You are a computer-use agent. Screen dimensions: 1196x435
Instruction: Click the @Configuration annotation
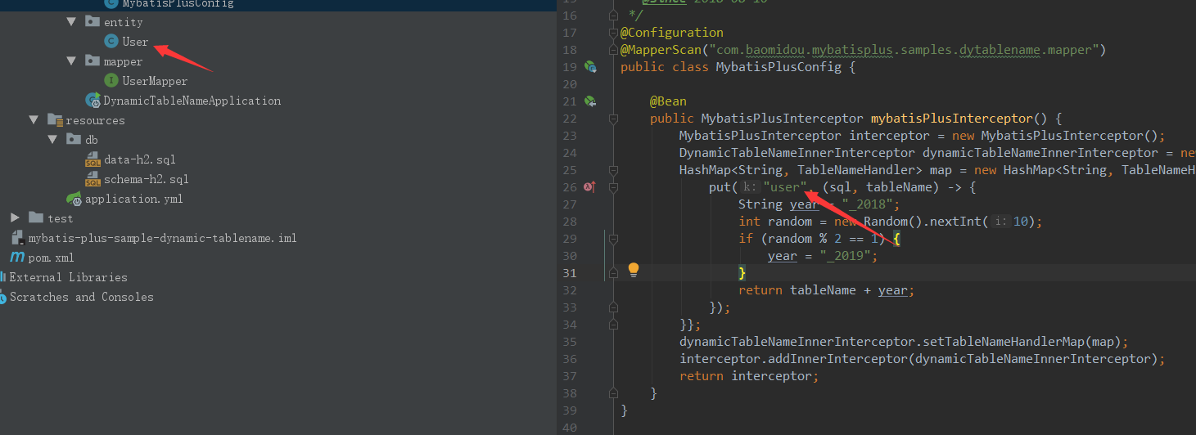coord(672,33)
